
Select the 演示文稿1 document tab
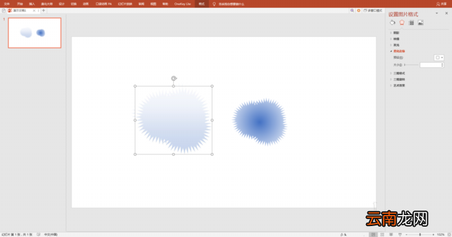[19, 10]
